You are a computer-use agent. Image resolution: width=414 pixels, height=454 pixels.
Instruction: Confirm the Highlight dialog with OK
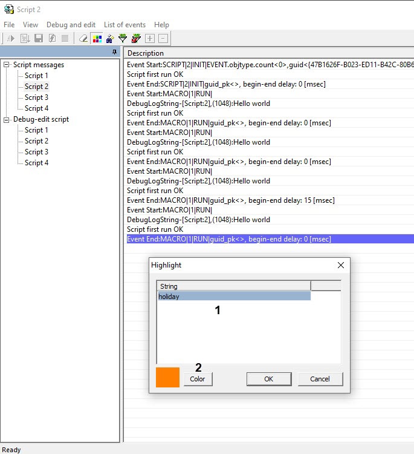tap(269, 379)
